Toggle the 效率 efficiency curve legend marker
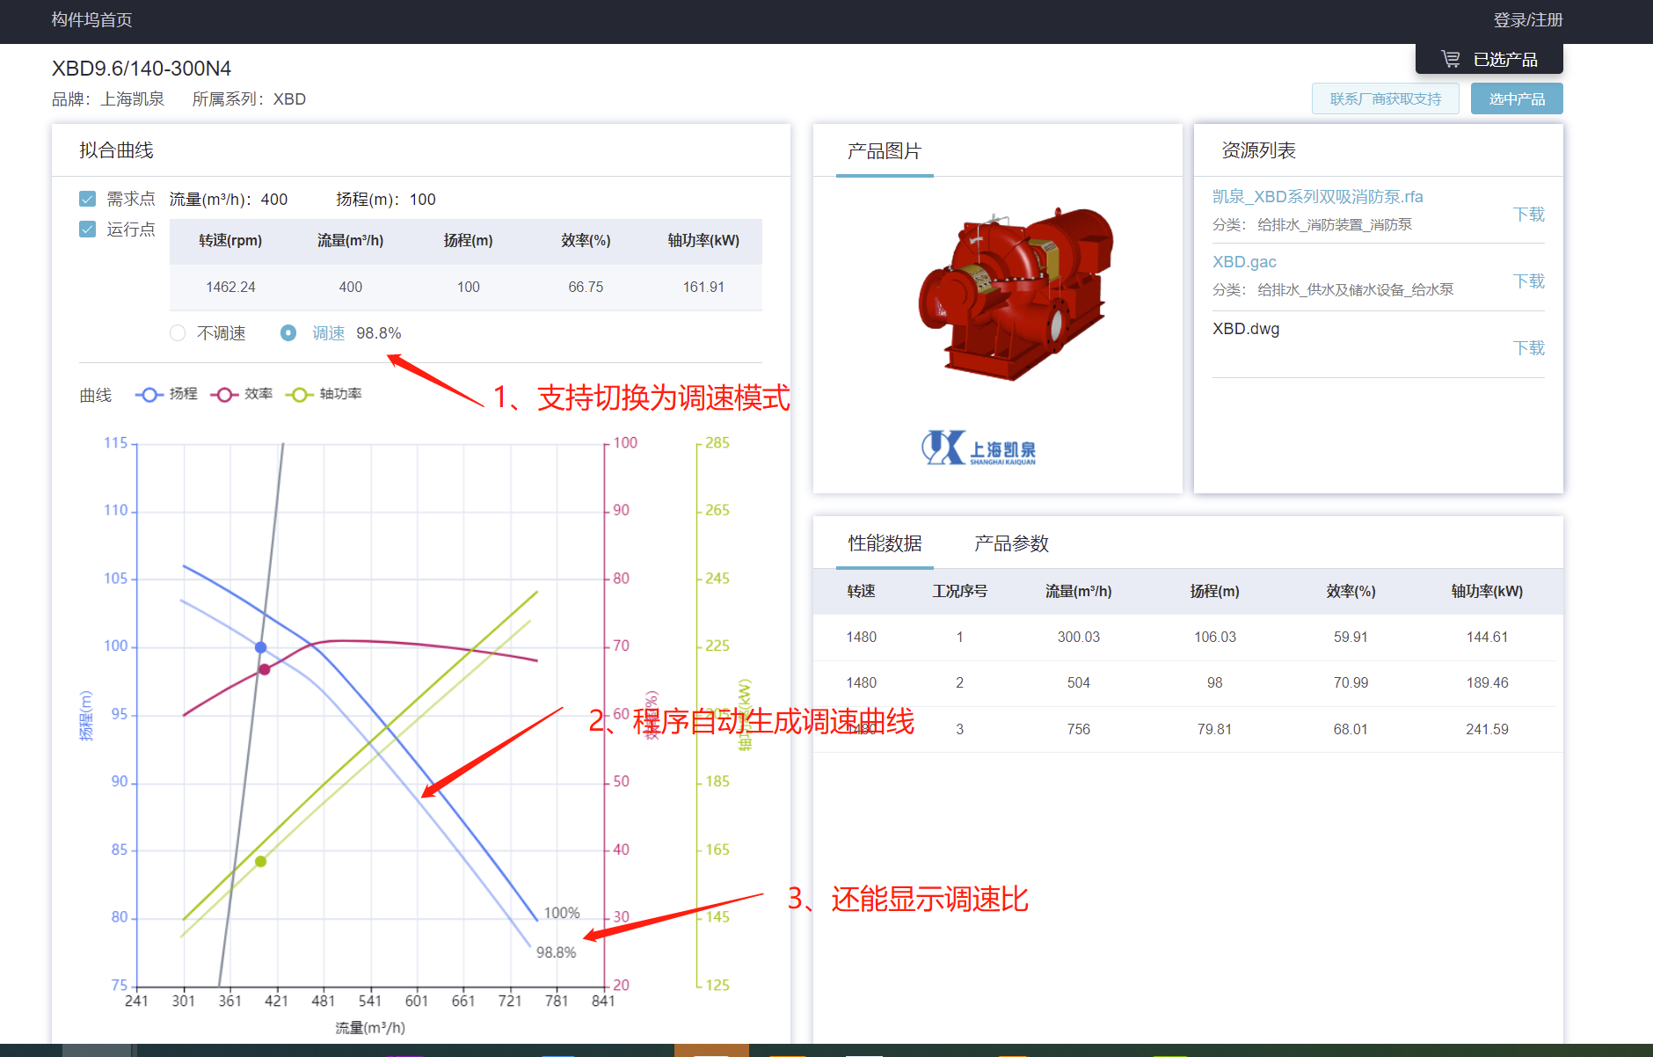Image resolution: width=1653 pixels, height=1057 pixels. pos(224,394)
